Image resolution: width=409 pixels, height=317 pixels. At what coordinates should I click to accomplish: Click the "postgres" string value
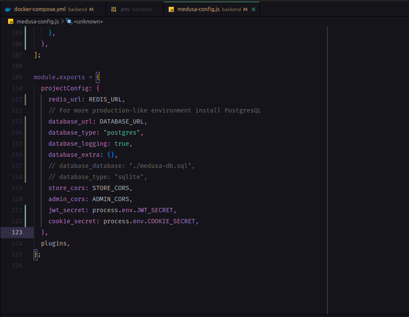[x=122, y=133]
